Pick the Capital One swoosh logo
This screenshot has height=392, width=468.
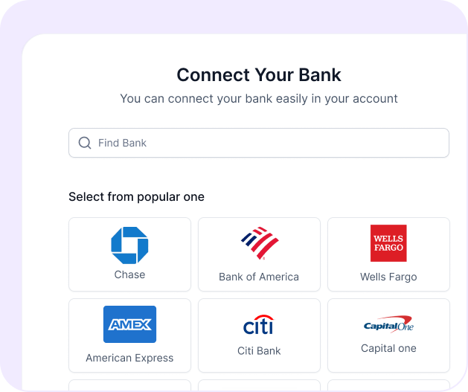click(388, 324)
